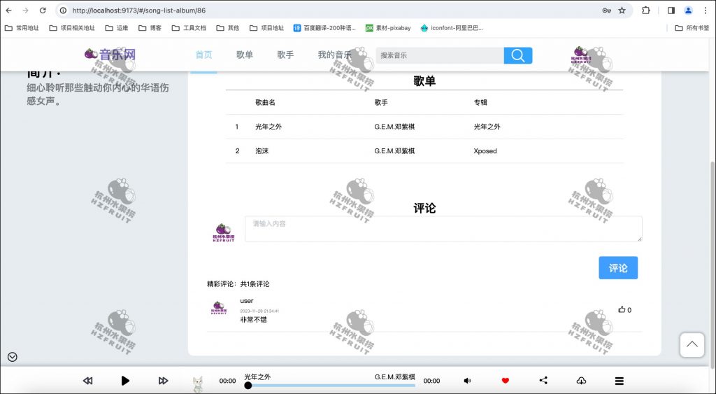The width and height of the screenshot is (716, 394).
Task: Open the playlist hamburger menu in the player
Action: 620,380
